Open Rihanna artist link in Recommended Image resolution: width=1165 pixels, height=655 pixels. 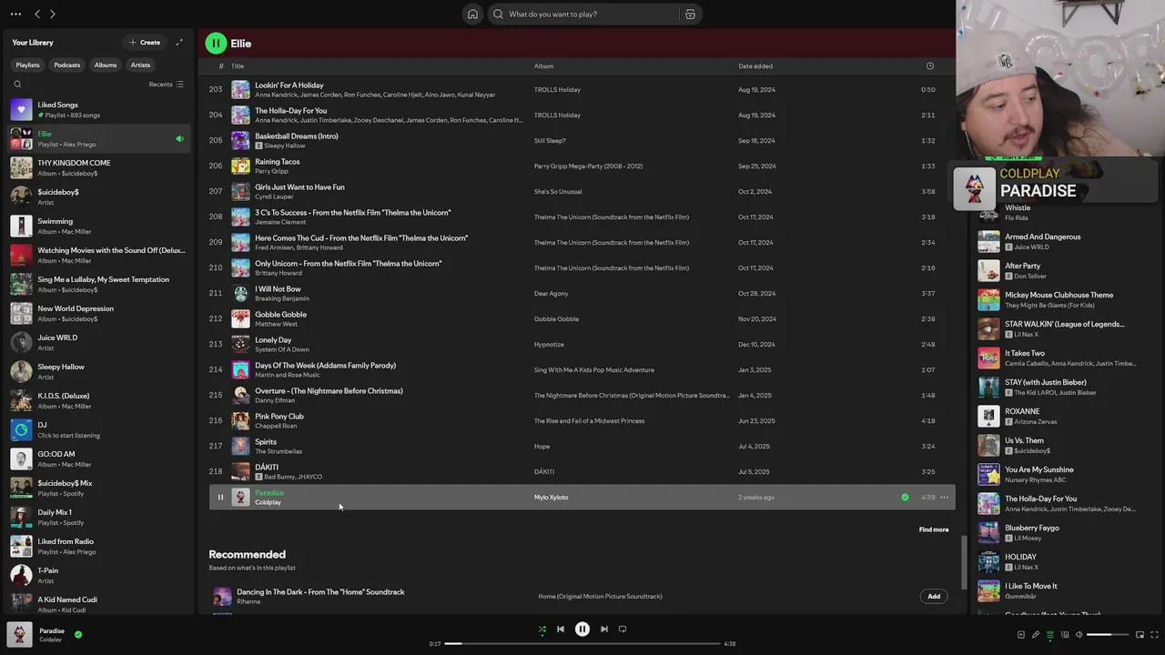coord(248,601)
